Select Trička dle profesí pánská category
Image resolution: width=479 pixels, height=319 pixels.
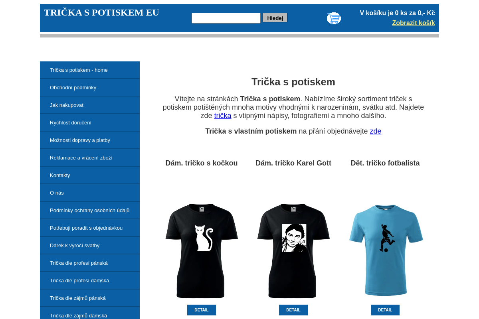tap(90, 263)
